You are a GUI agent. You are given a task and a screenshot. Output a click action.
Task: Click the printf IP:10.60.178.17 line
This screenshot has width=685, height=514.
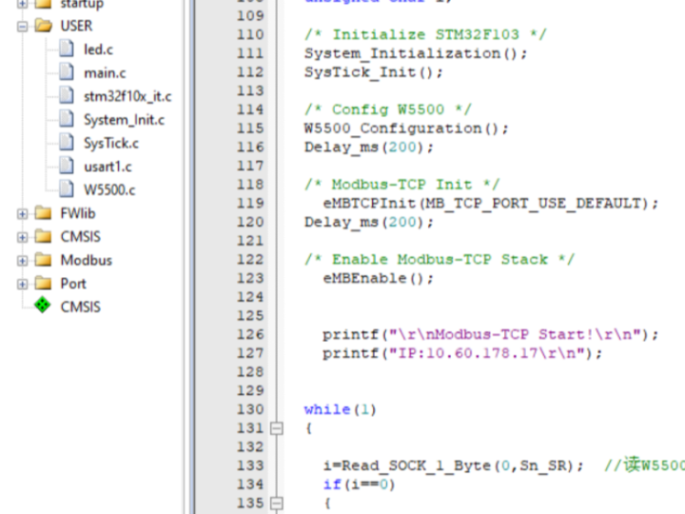(x=462, y=353)
